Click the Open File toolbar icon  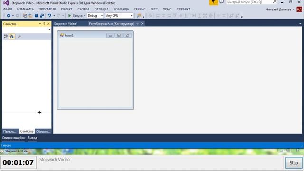30,16
